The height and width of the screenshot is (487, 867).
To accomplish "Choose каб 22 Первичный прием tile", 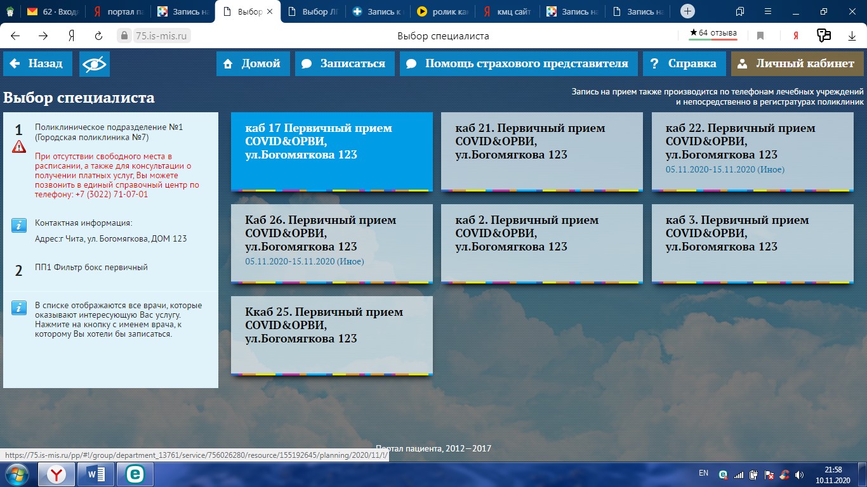I will 751,152.
